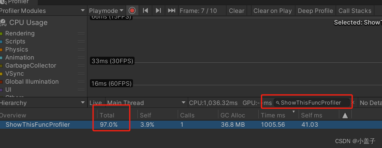382x148 pixels.
Task: Jump to the current last frame
Action: point(172,11)
